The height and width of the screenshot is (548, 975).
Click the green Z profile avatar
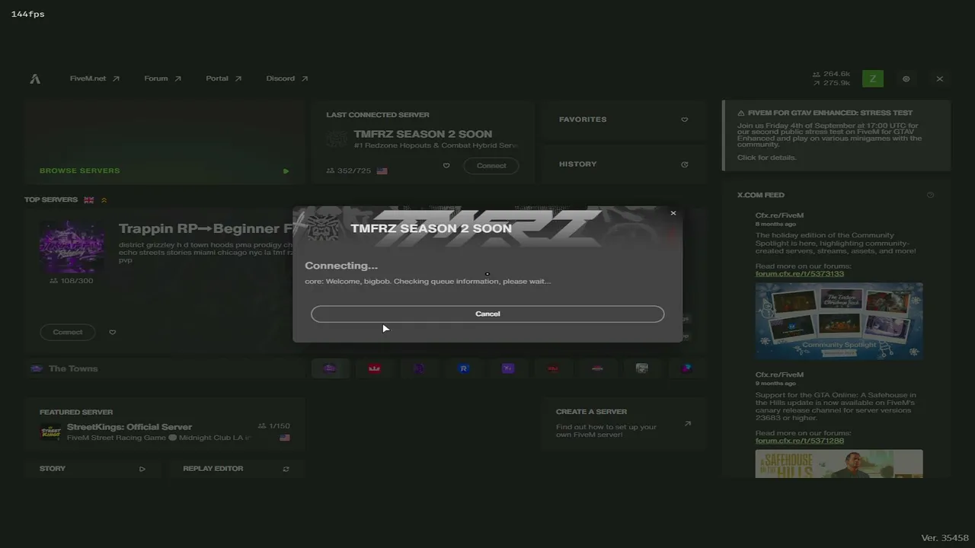click(873, 78)
